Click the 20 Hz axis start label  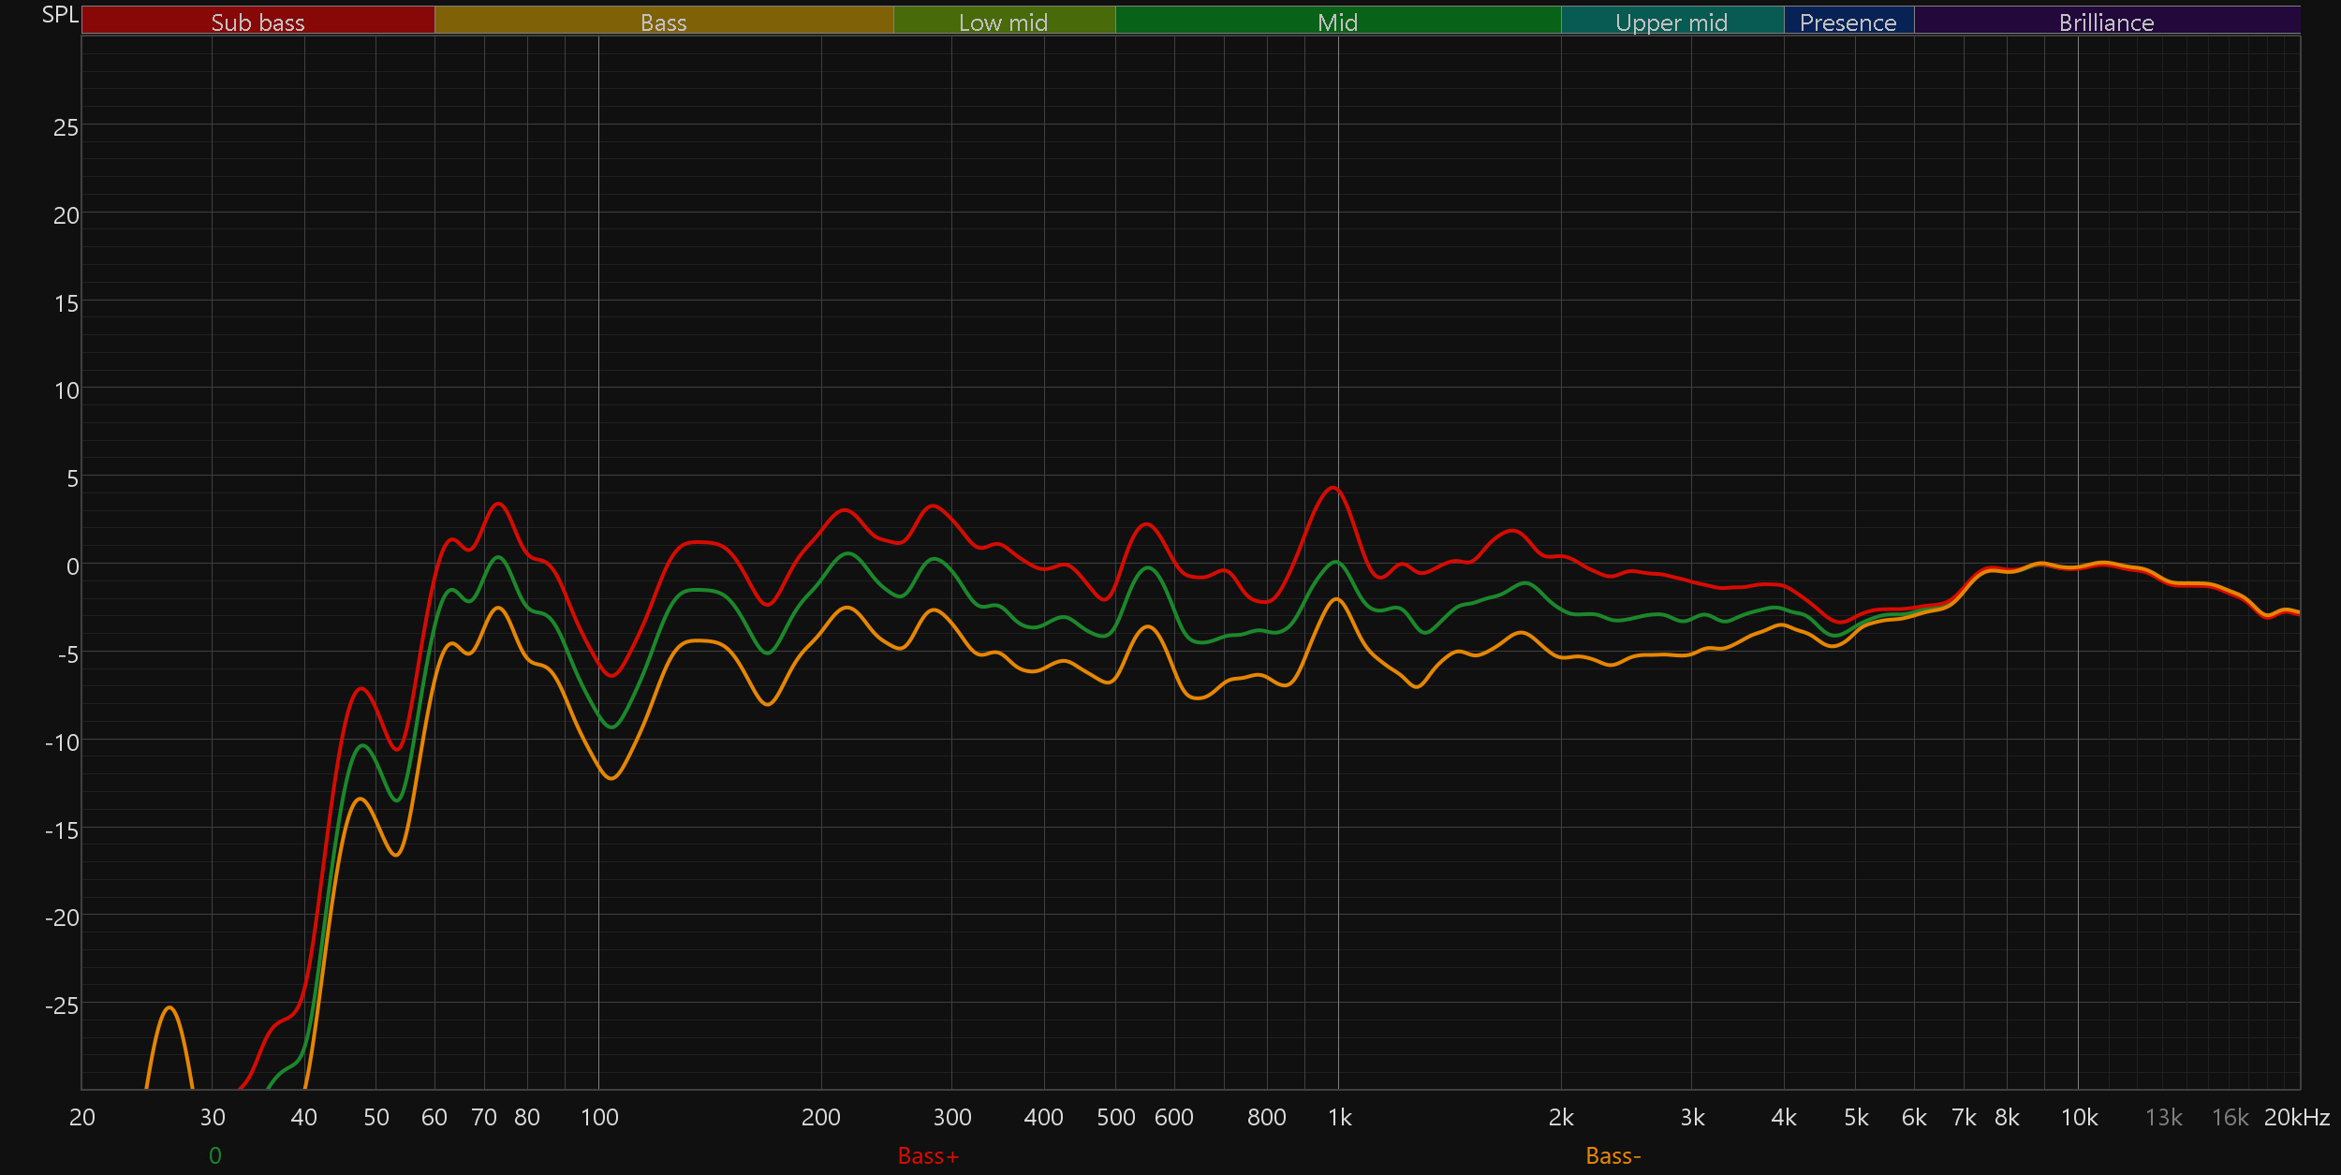click(82, 1117)
